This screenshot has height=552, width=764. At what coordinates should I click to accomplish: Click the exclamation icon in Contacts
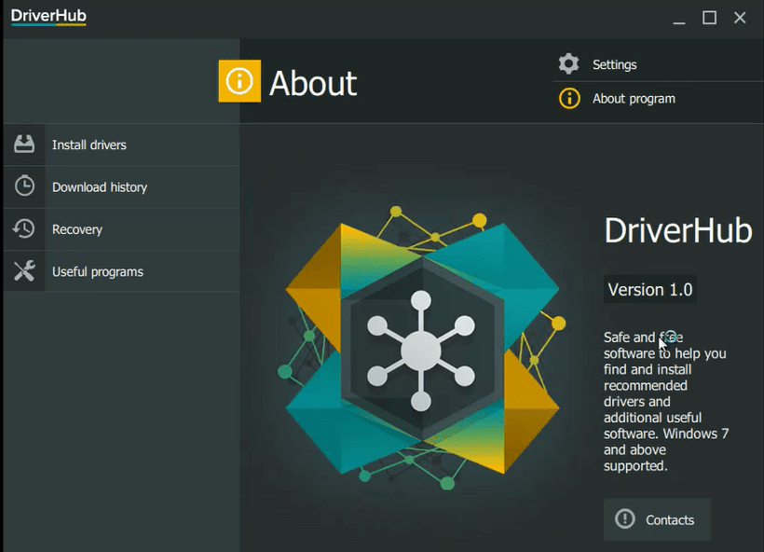pyautogui.click(x=624, y=518)
